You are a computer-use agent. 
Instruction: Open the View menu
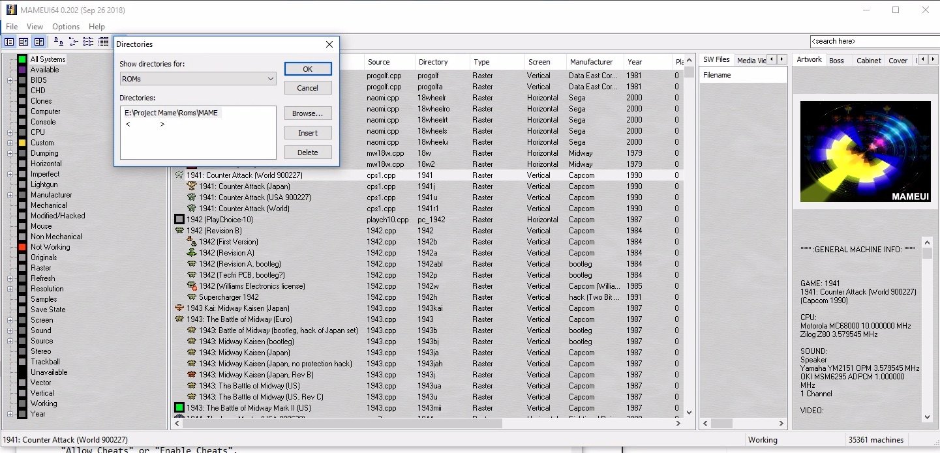tap(35, 27)
